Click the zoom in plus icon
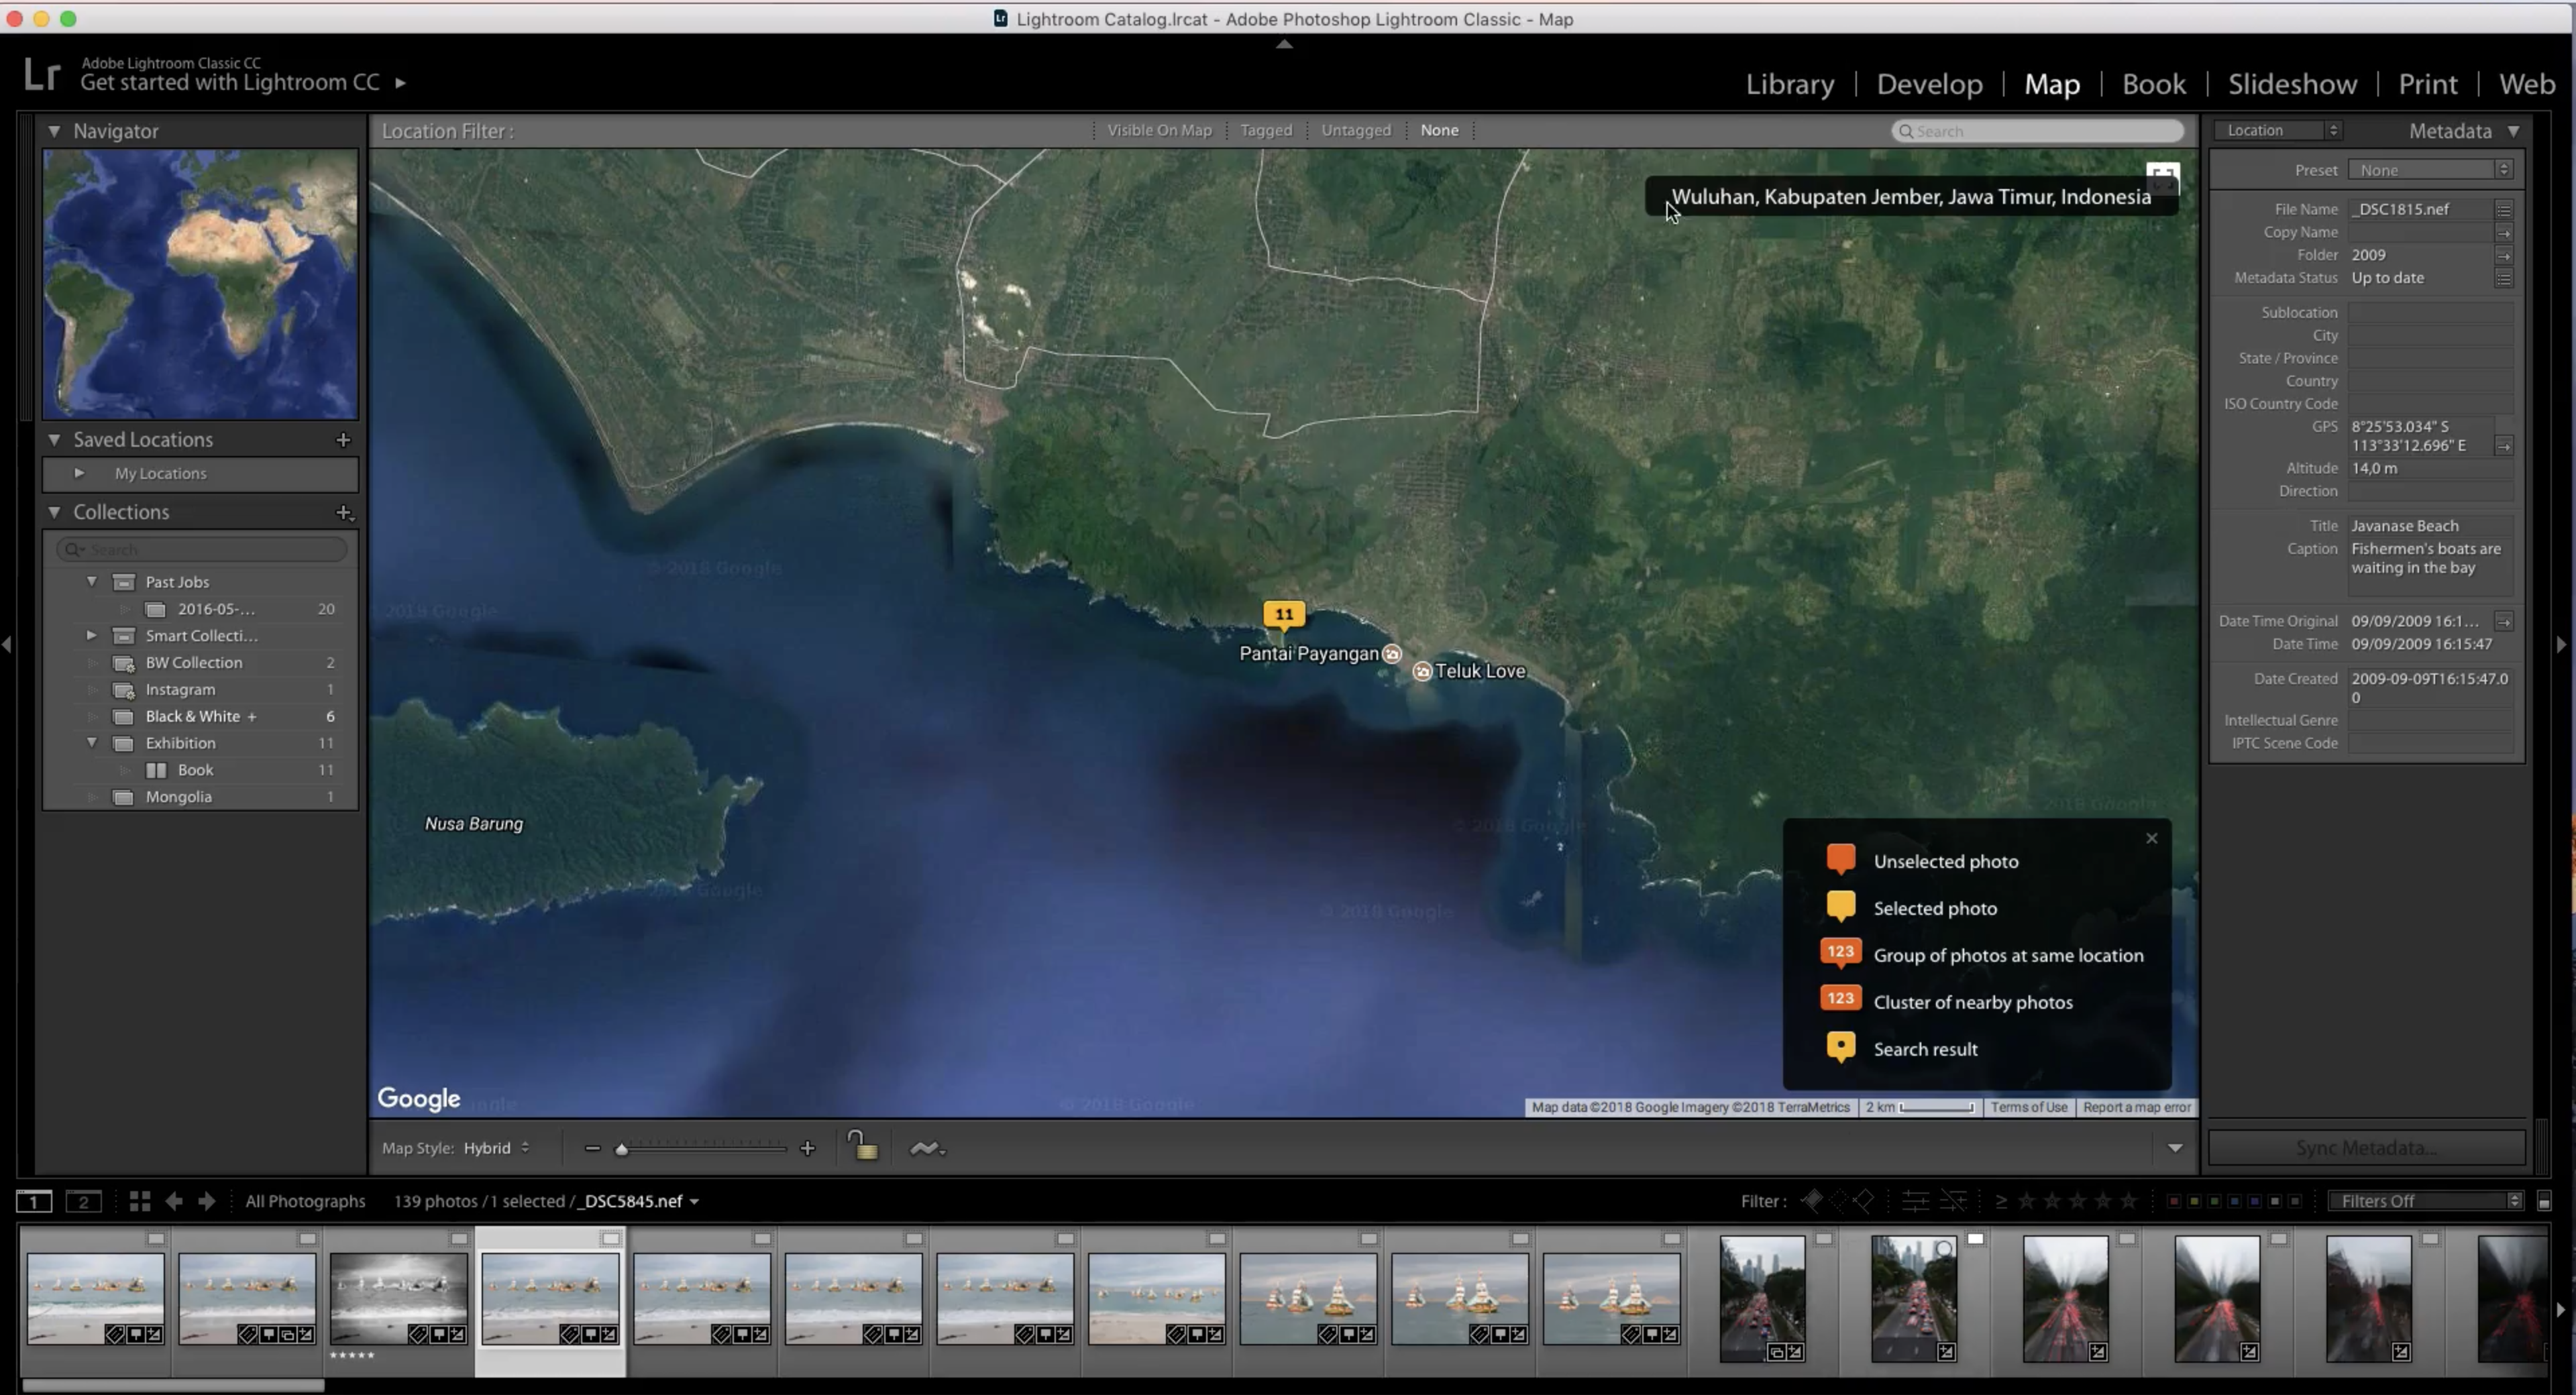Viewport: 2576px width, 1395px height. [808, 1148]
